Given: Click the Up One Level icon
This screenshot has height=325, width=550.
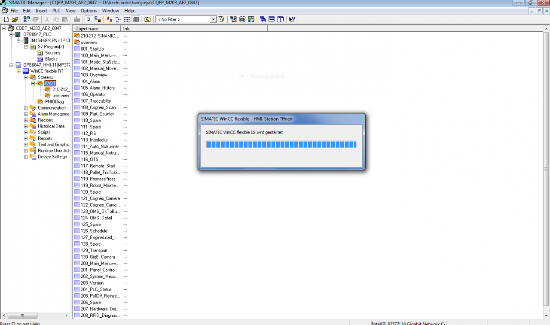Looking at the screenshot, I should point(147,19).
